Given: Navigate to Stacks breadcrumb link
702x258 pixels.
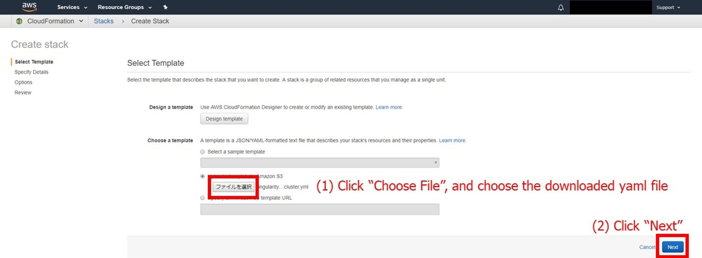Looking at the screenshot, I should pyautogui.click(x=103, y=21).
